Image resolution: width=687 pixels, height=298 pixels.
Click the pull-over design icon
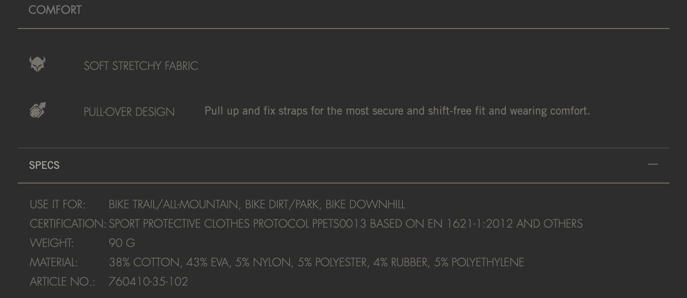[x=38, y=110]
